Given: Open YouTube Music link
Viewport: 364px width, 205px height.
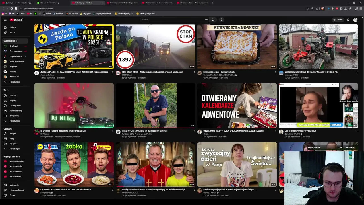Looking at the screenshot, I should click(15, 171).
